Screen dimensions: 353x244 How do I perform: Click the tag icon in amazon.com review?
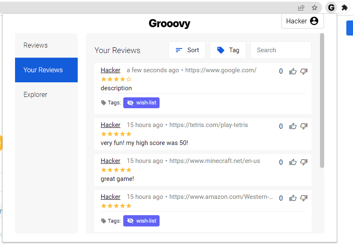tap(104, 221)
